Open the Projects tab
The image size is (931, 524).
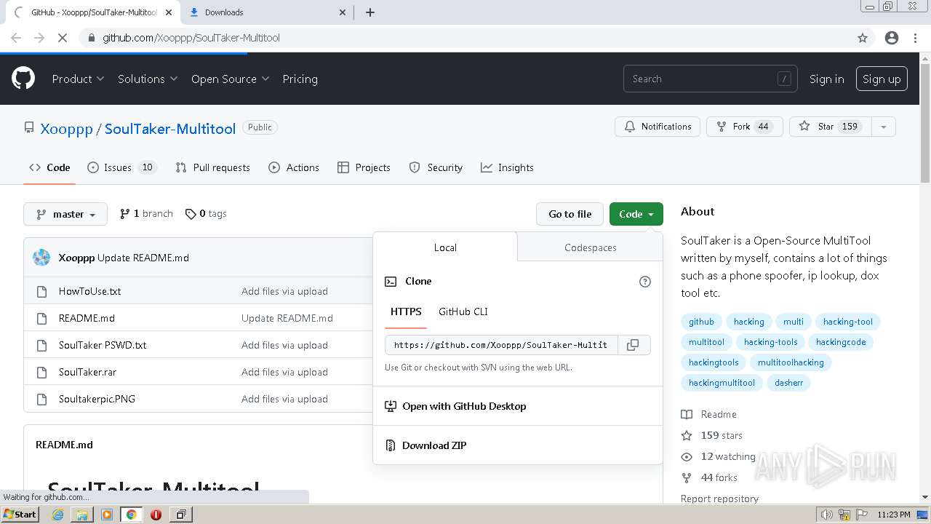pyautogui.click(x=364, y=167)
